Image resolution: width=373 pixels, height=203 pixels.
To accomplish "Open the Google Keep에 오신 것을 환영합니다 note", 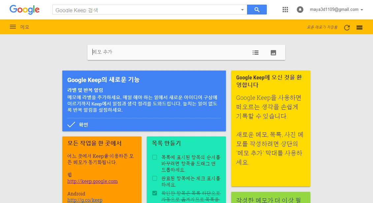I will (271, 129).
